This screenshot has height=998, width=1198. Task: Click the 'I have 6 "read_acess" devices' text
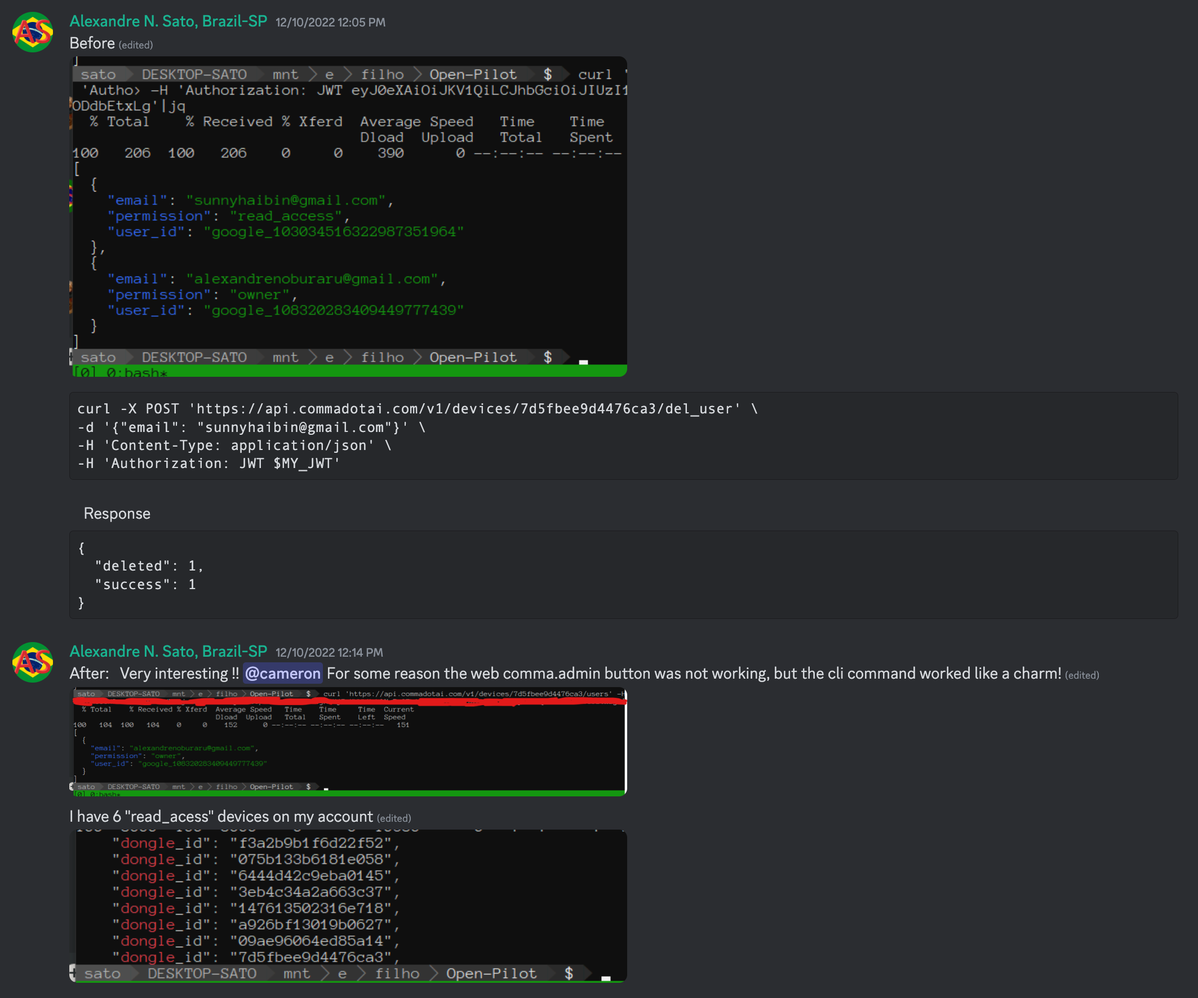(221, 817)
